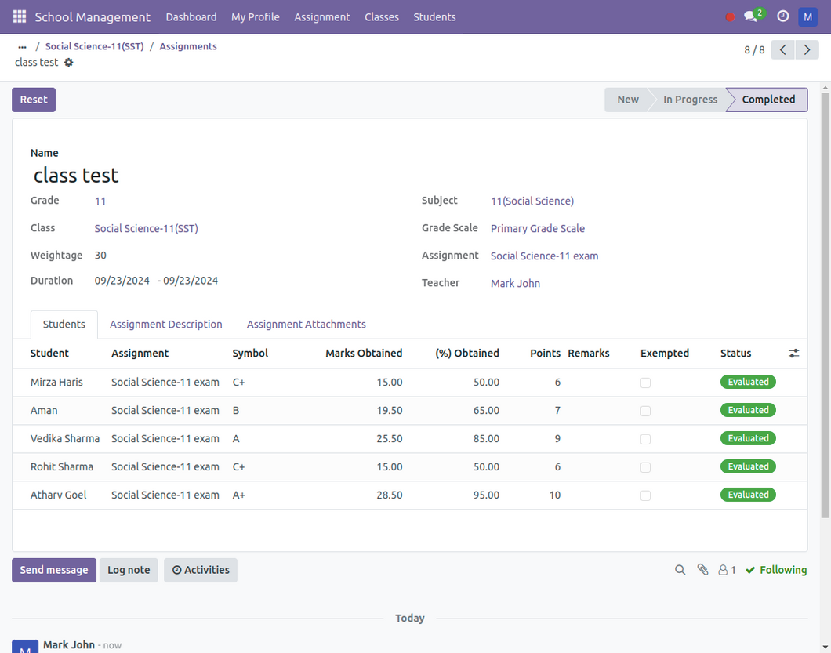Open the chat messages icon
Viewport: 831px width, 653px height.
tap(752, 16)
